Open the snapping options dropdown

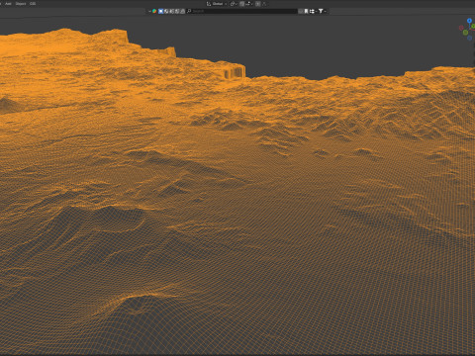point(249,4)
